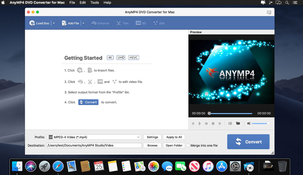Image resolution: width=303 pixels, height=175 pixels.
Task: Open Photos app from the dock
Action: pyautogui.click(x=153, y=166)
